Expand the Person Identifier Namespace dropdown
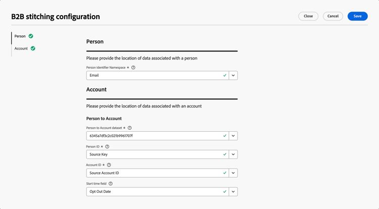 tap(233, 75)
